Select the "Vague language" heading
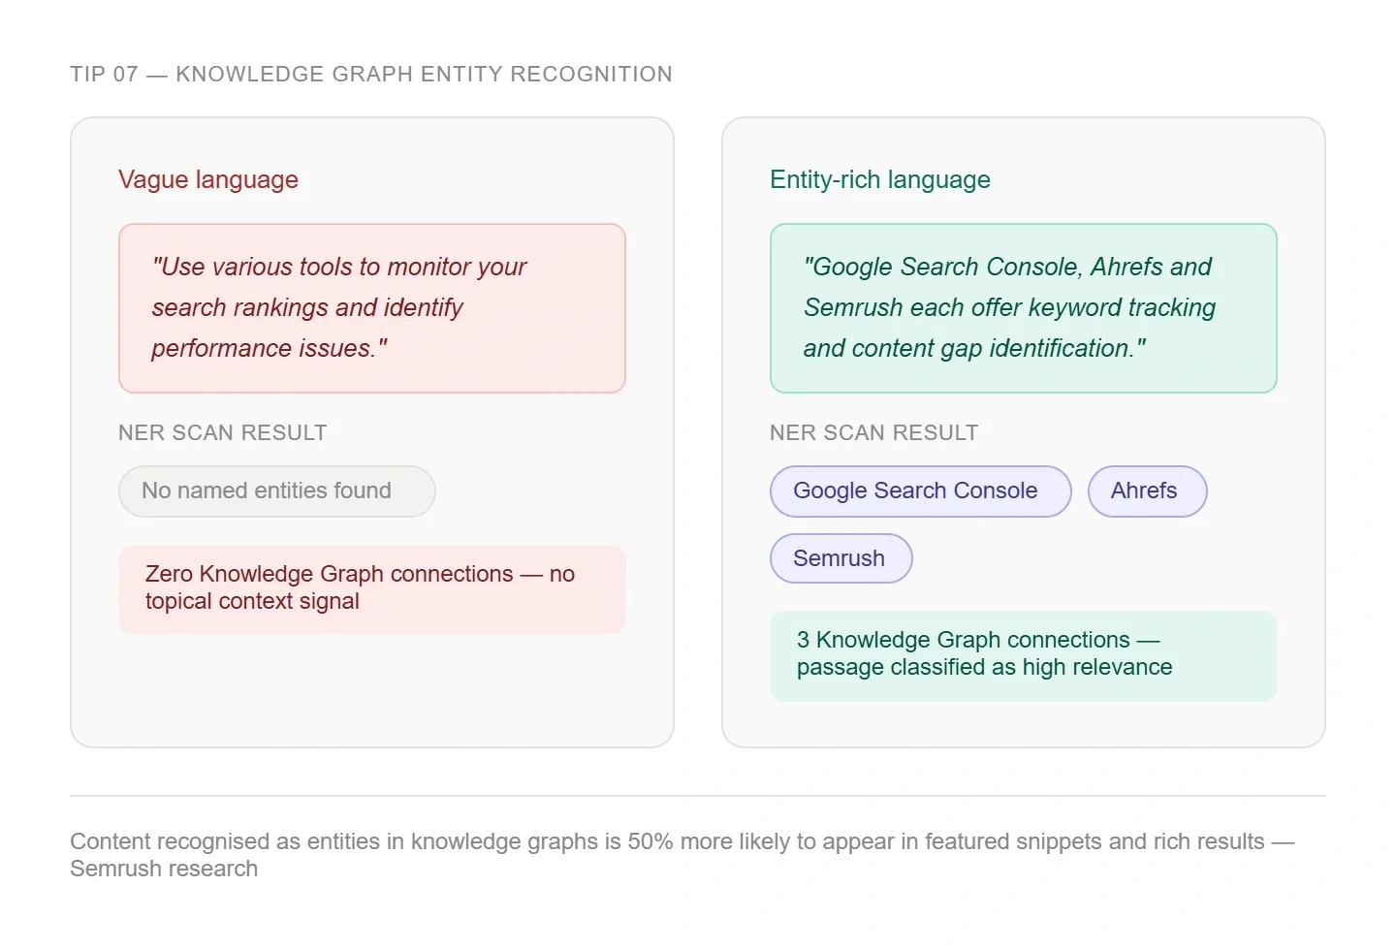The width and height of the screenshot is (1396, 950). point(208,180)
